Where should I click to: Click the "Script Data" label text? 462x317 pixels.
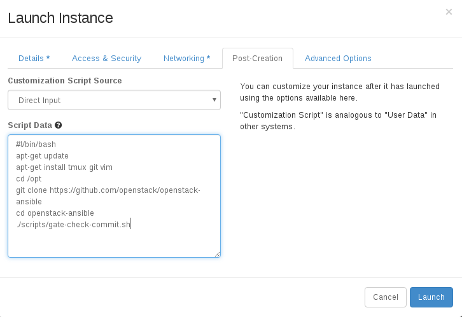[30, 125]
